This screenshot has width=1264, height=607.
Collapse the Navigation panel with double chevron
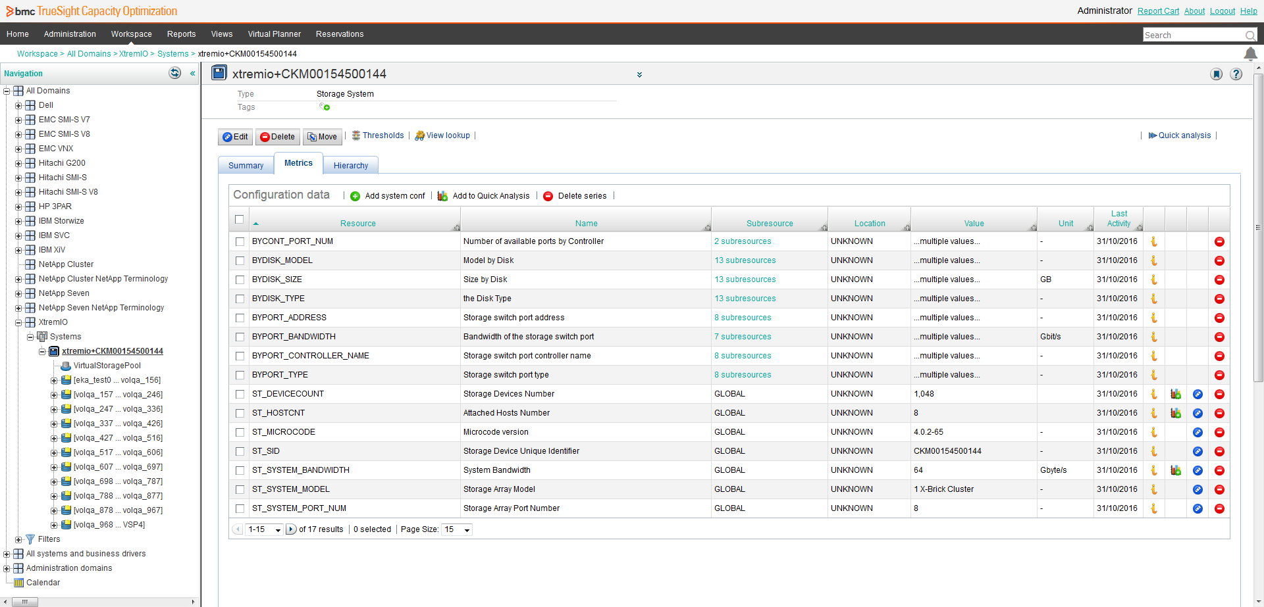coord(193,74)
